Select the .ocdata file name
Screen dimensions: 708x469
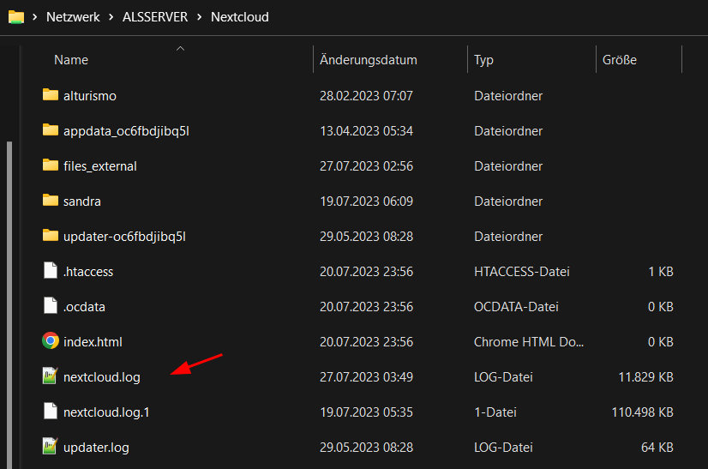coord(84,307)
